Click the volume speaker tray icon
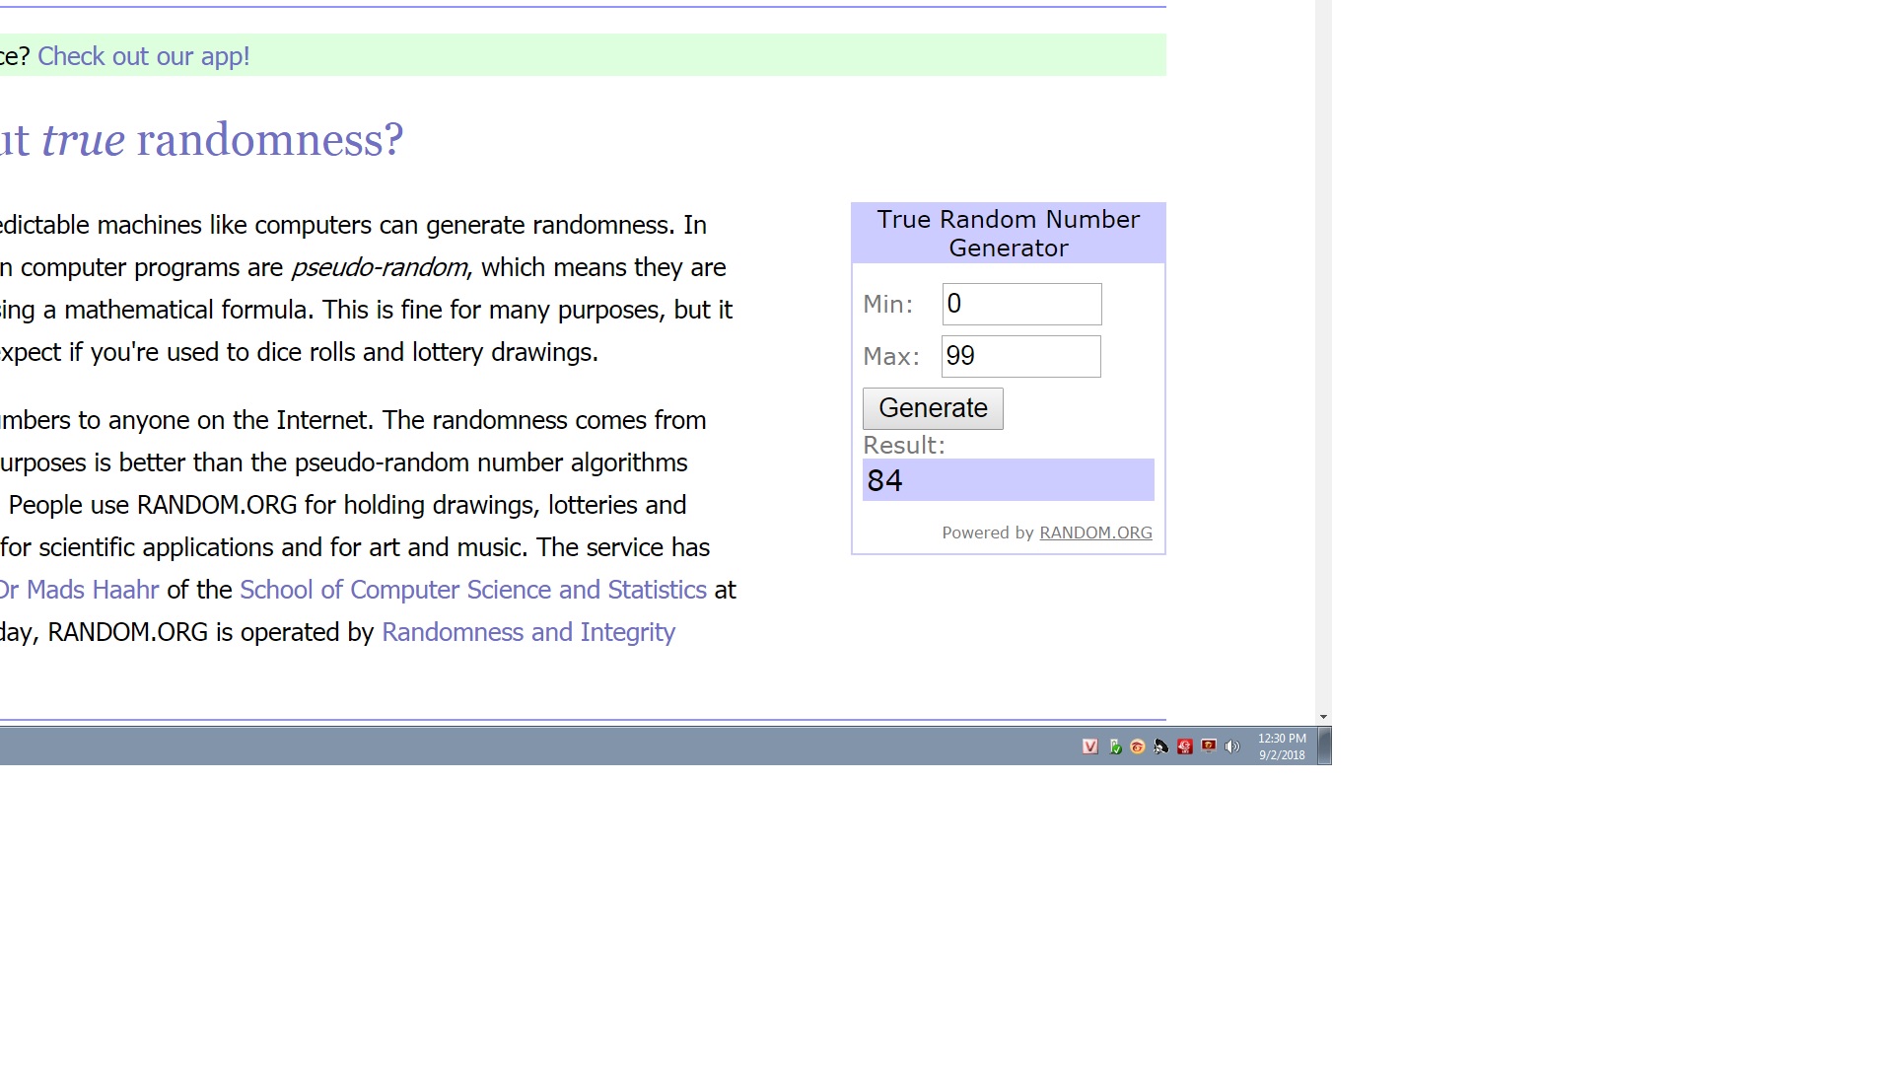 tap(1232, 746)
